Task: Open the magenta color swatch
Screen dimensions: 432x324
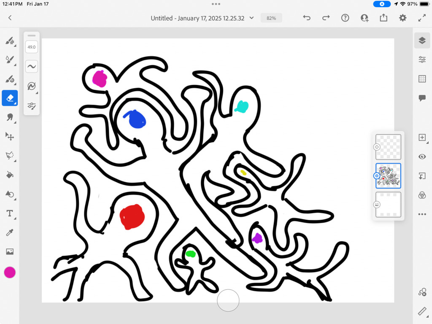Action: pos(10,273)
